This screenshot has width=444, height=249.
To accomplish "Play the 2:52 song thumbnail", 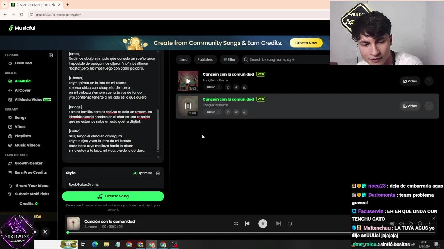I will [x=188, y=81].
